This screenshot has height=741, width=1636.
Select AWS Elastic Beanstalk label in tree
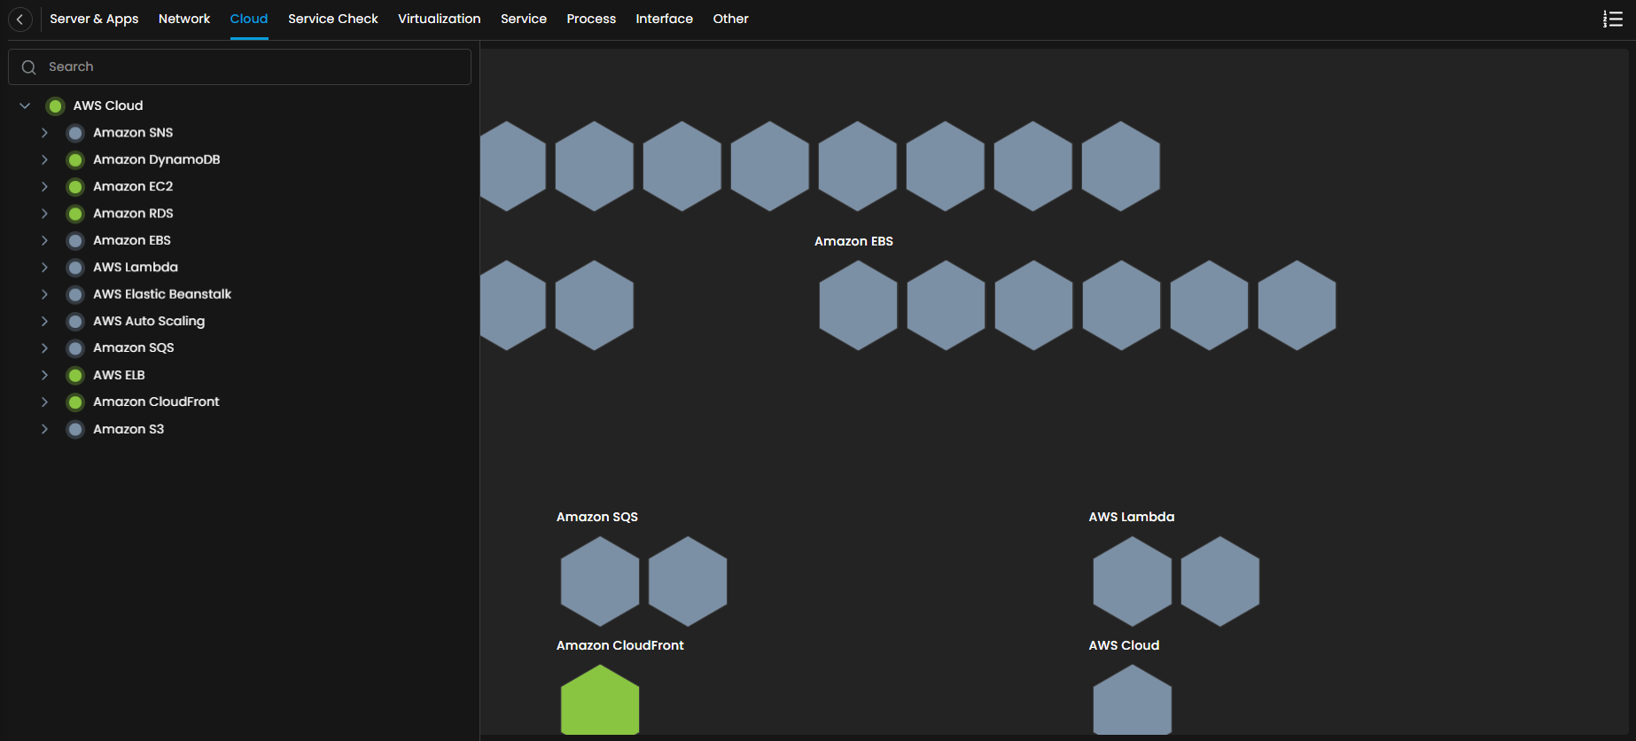tap(162, 294)
